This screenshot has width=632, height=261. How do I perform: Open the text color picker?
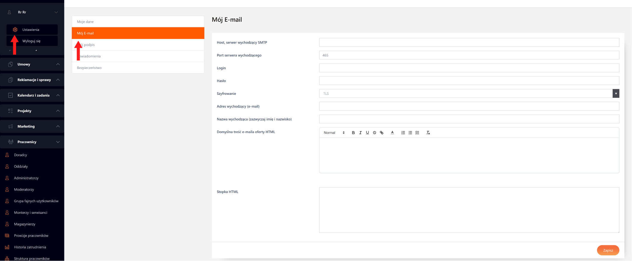tap(392, 133)
